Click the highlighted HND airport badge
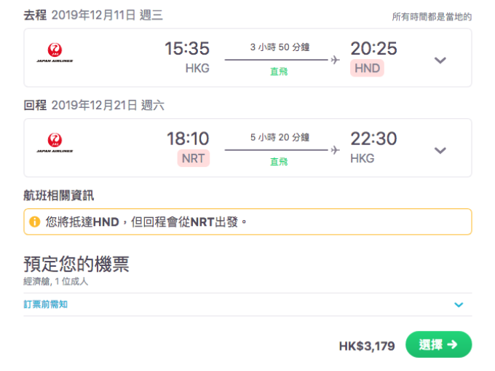The height and width of the screenshot is (371, 495). click(x=367, y=68)
